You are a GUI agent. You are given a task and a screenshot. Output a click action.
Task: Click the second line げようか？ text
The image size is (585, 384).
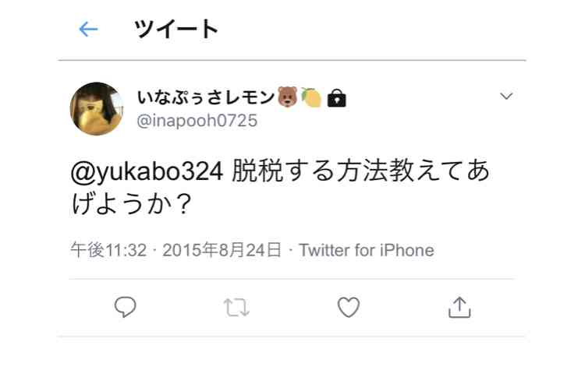132,205
